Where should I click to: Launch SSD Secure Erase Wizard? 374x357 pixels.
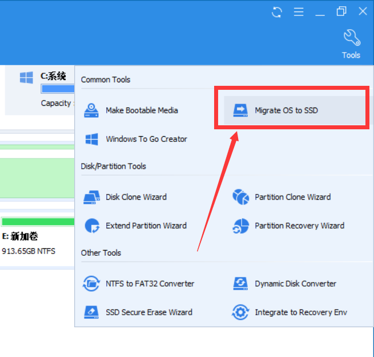coord(149,312)
